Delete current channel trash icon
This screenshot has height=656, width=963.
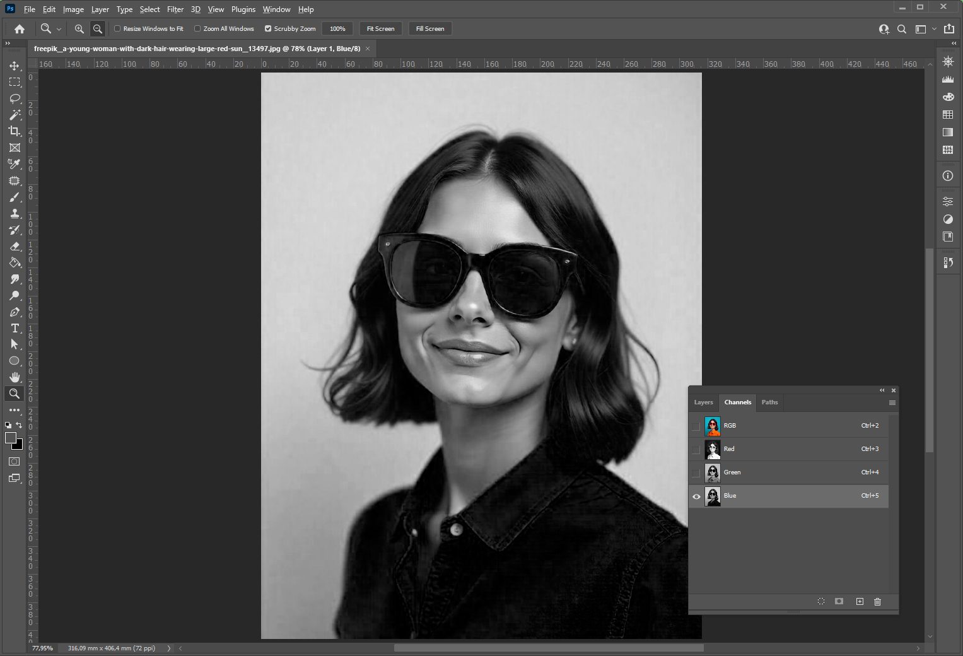coord(877,601)
